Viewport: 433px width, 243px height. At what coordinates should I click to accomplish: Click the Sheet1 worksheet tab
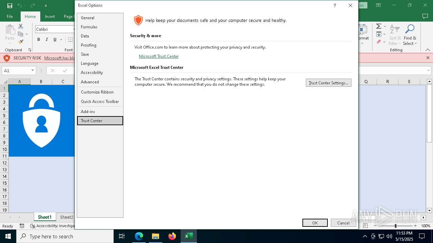pos(45,217)
